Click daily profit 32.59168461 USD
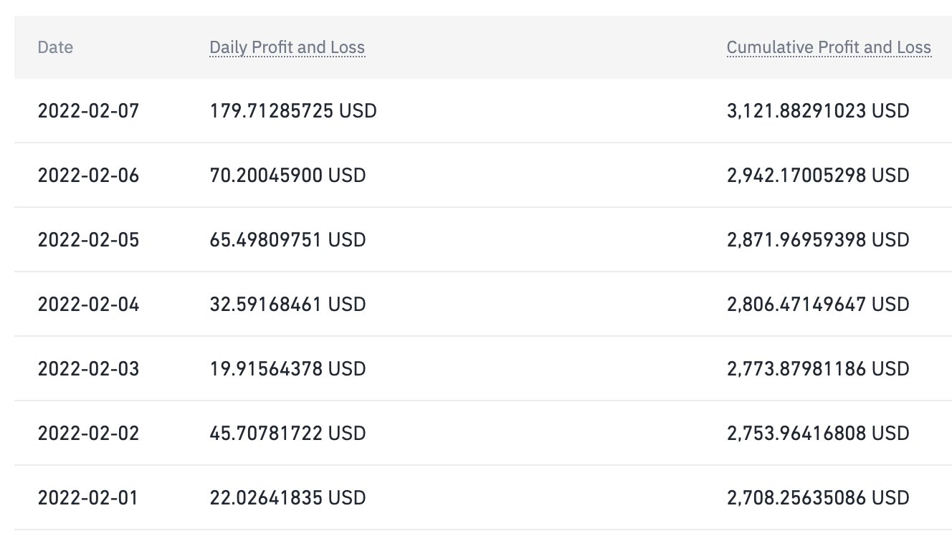The image size is (952, 536). coord(287,305)
